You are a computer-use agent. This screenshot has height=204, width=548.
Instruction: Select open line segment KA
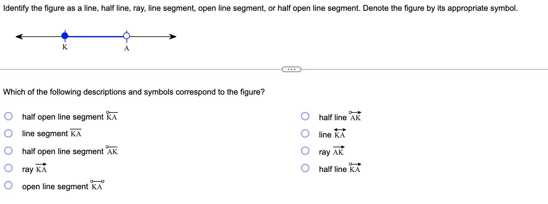(9, 185)
